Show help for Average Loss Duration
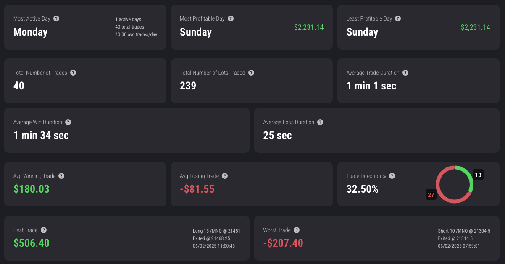 pyautogui.click(x=320, y=122)
